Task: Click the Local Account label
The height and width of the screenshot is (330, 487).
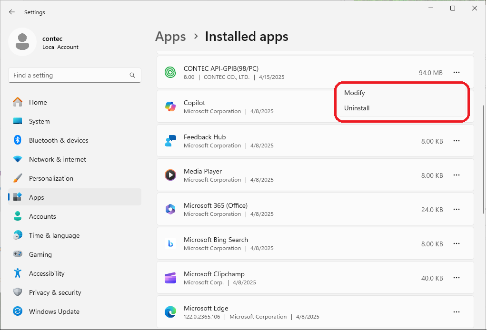Action: 60,47
